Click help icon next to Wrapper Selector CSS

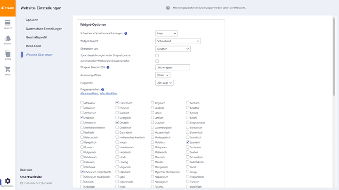tap(108, 68)
